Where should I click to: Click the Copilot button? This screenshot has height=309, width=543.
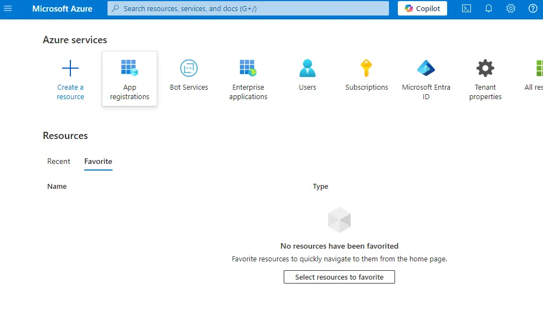pos(422,8)
